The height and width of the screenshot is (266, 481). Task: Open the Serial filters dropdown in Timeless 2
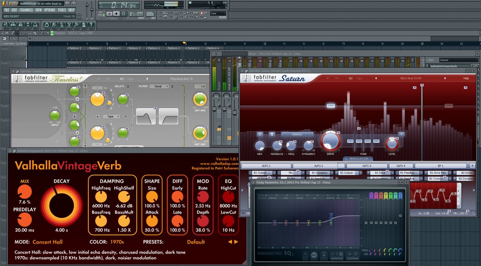click(160, 86)
